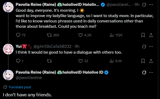Like the post with 4.2K likes
The image size is (160, 99).
[85, 35]
